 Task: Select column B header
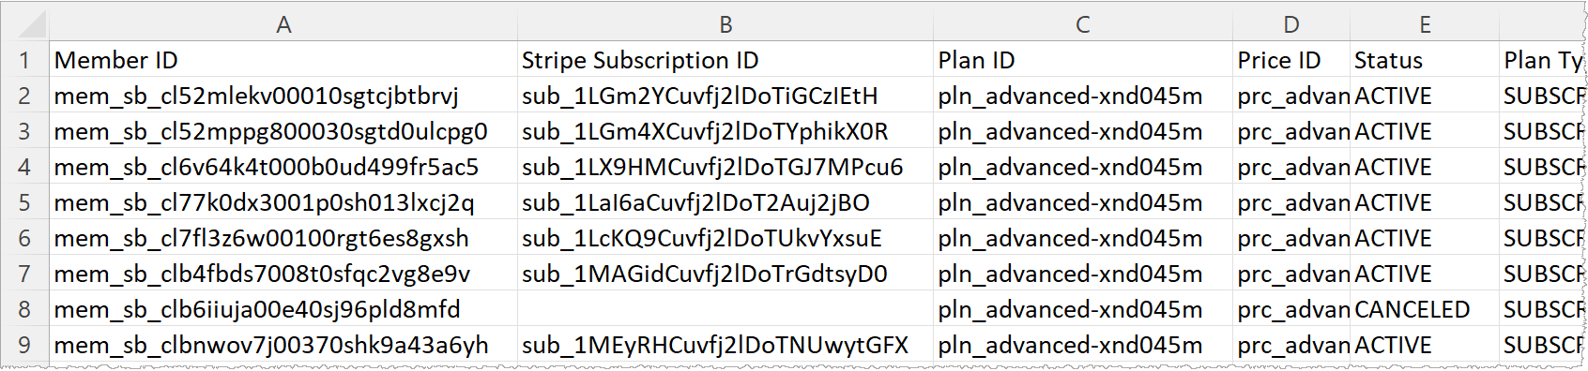coord(725,25)
